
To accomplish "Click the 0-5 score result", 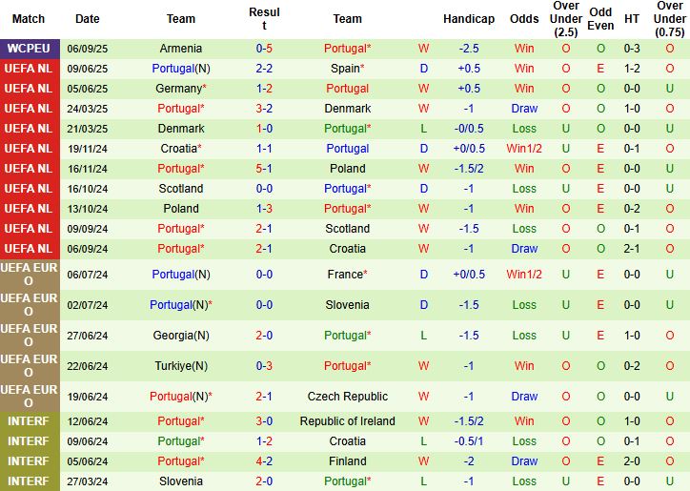I will tap(264, 49).
